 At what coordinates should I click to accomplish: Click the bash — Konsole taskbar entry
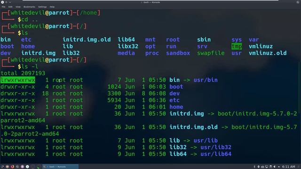tap(60, 167)
